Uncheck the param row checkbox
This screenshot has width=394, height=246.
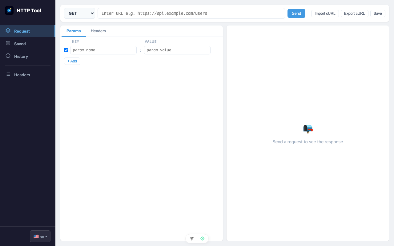(x=66, y=50)
